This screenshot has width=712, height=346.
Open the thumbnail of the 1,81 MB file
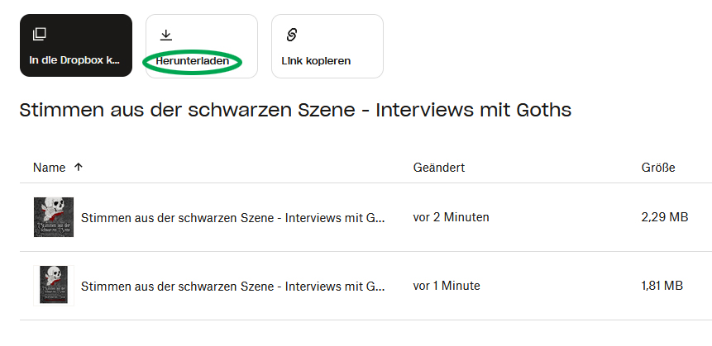pos(54,286)
